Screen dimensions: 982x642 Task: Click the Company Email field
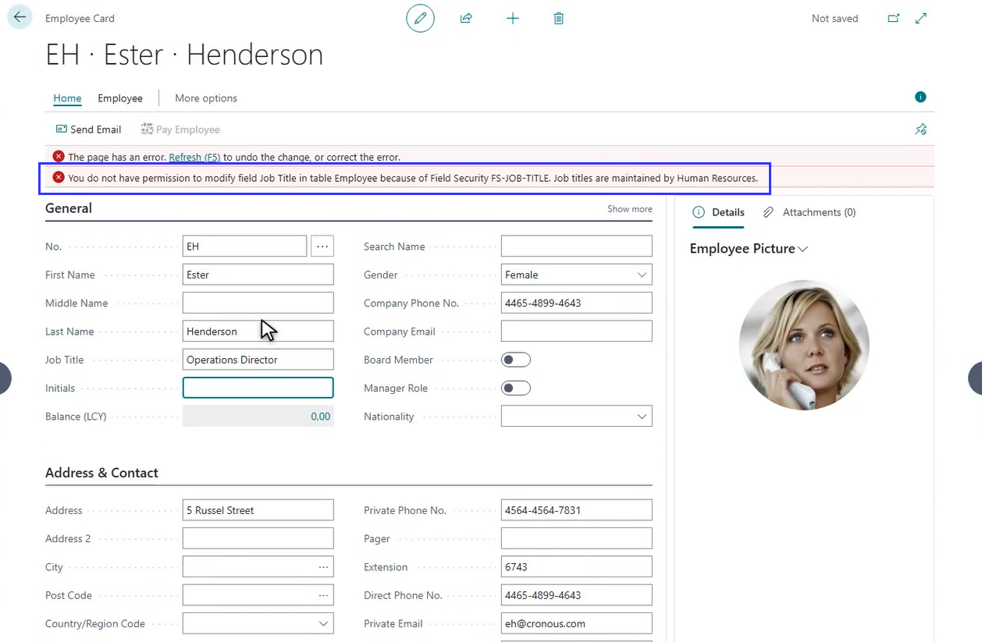tap(576, 331)
